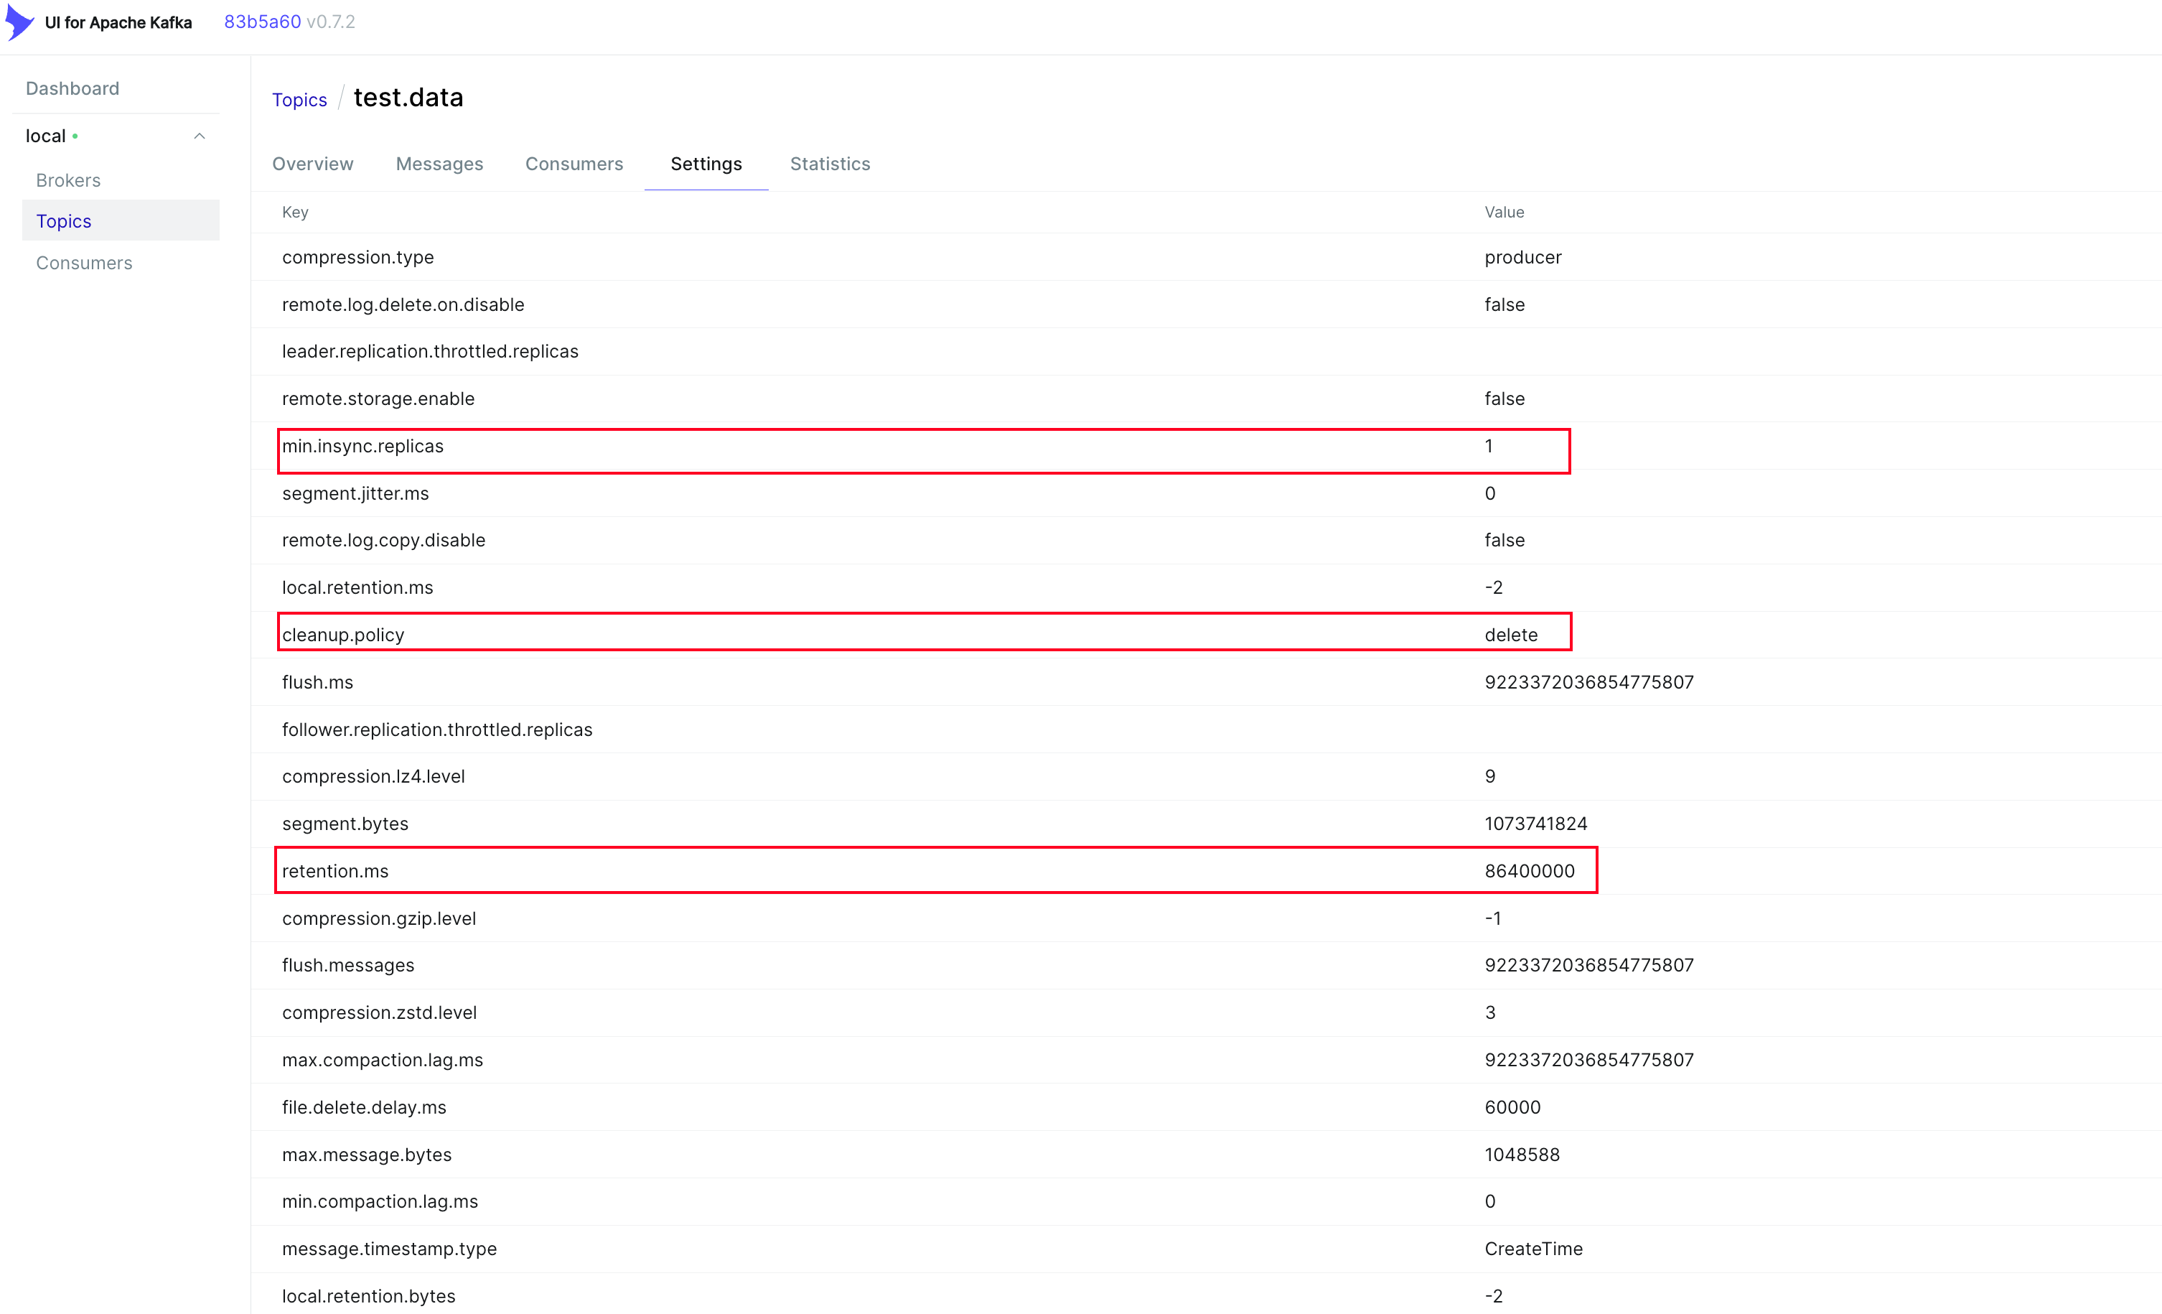Click the green cluster status dot
This screenshot has width=2162, height=1314.
click(x=75, y=136)
